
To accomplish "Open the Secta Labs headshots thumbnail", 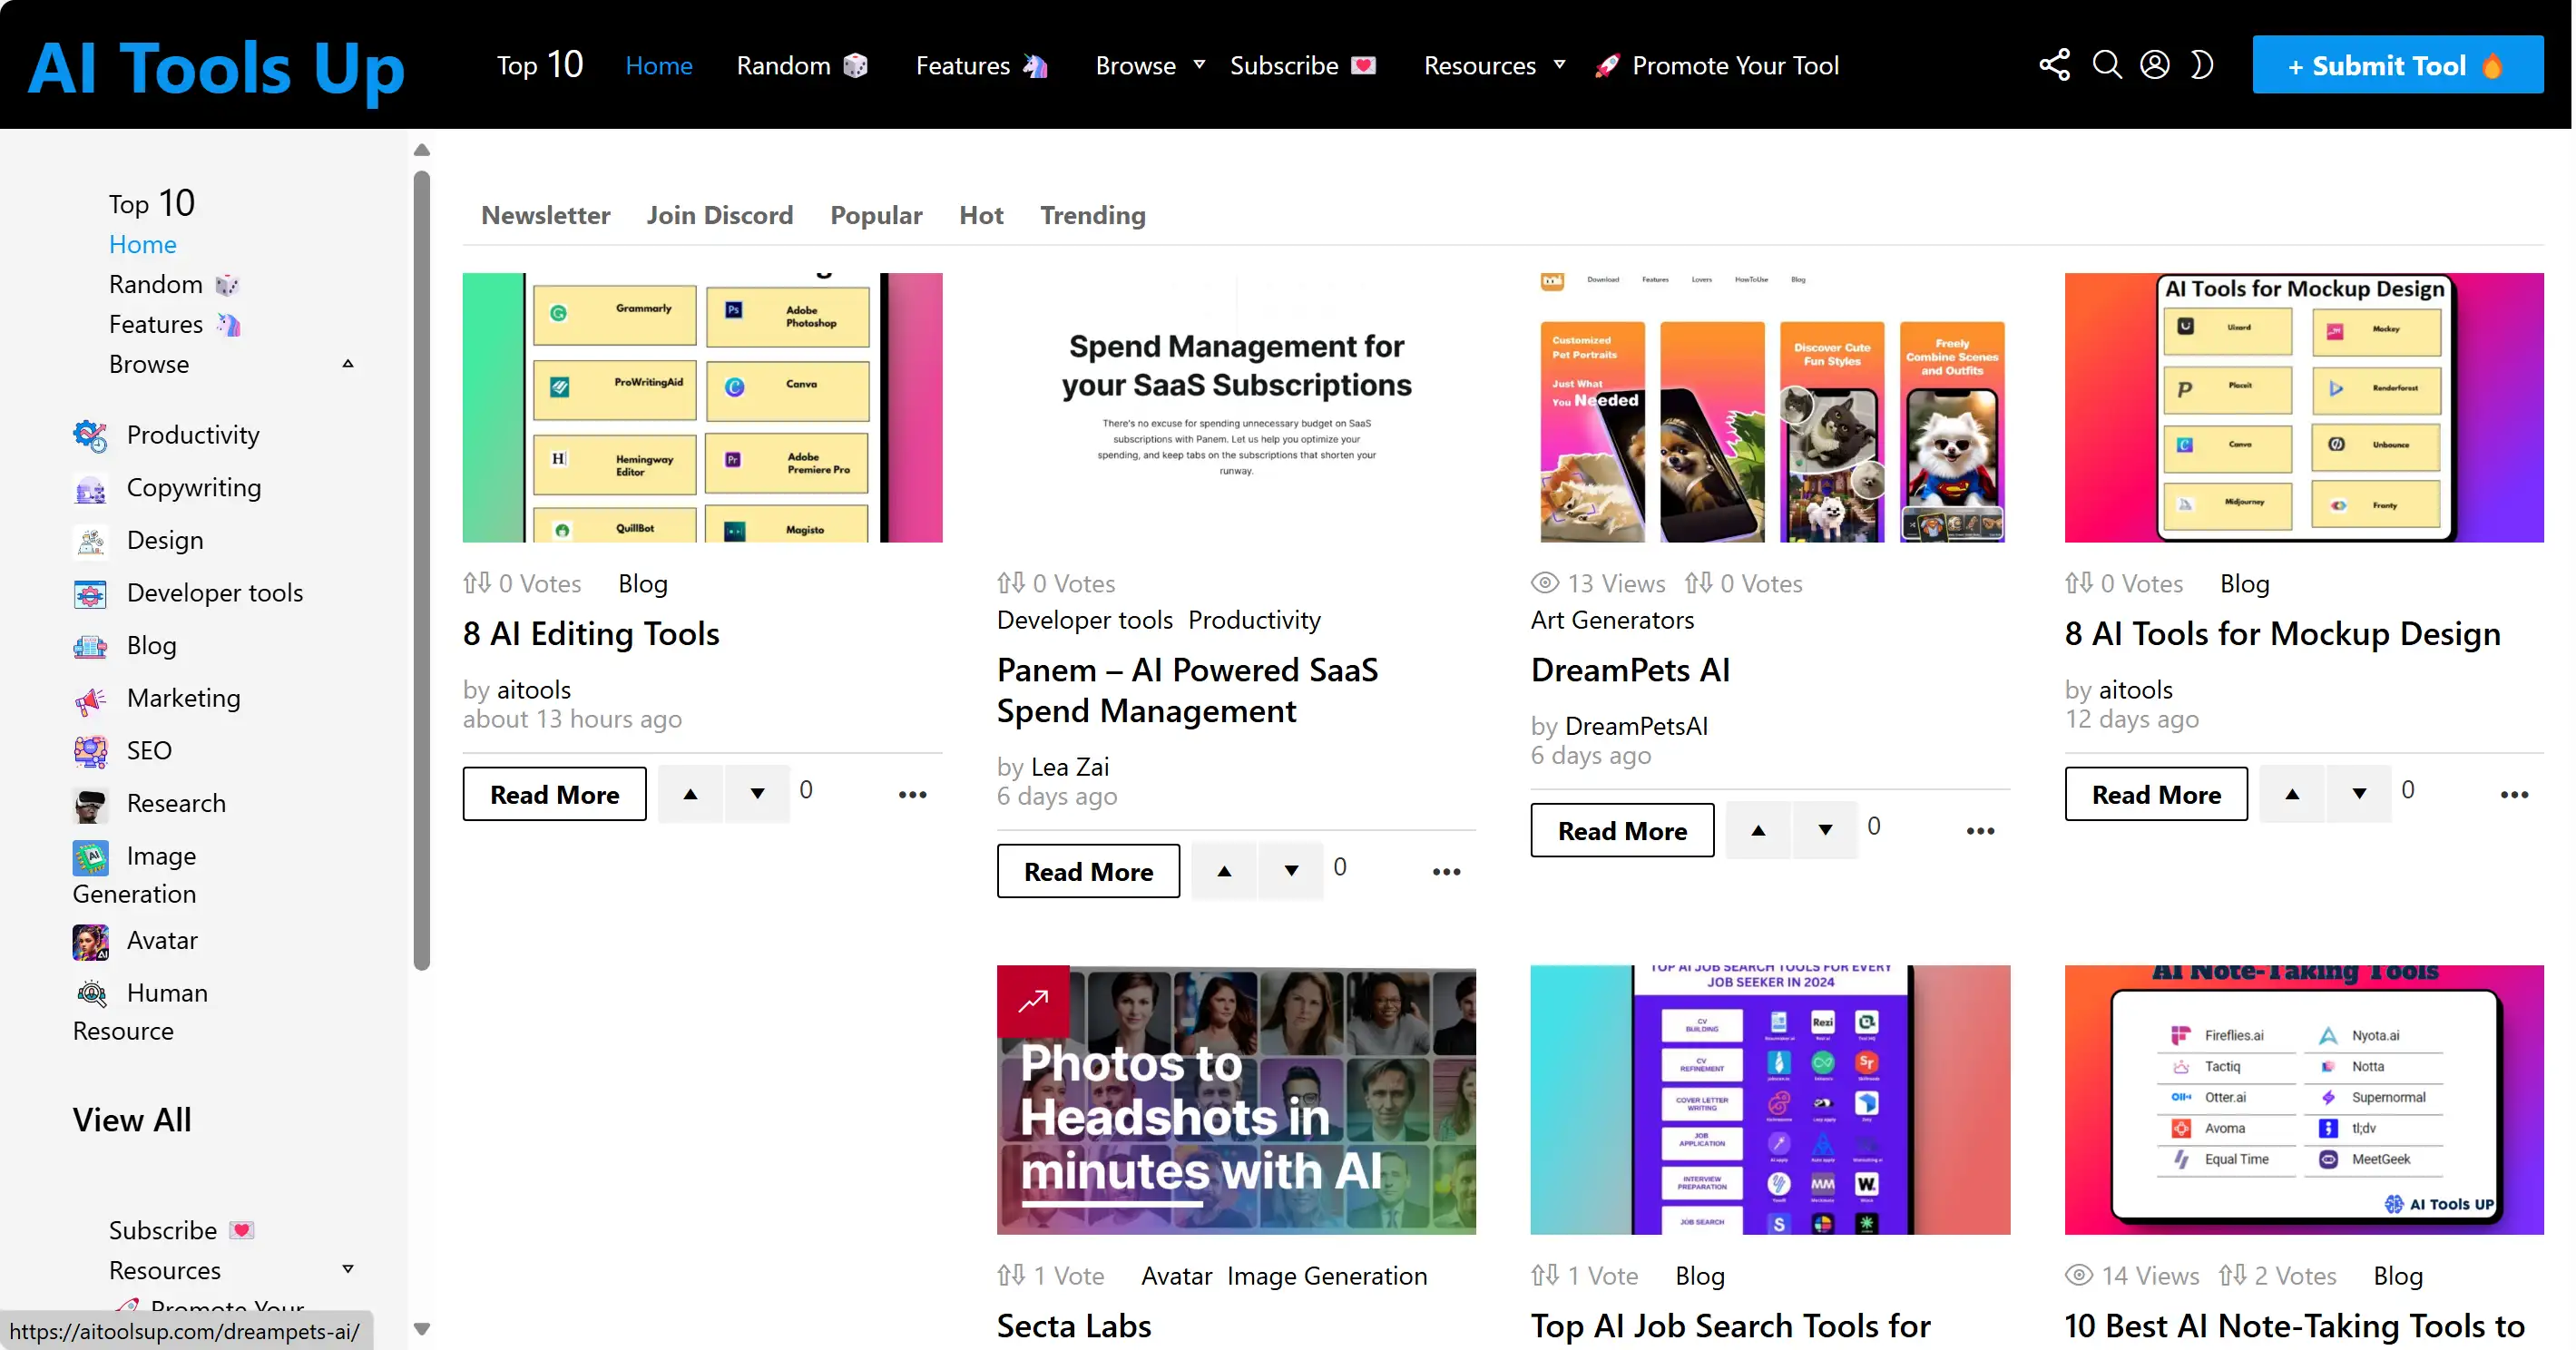I will (x=1236, y=1099).
